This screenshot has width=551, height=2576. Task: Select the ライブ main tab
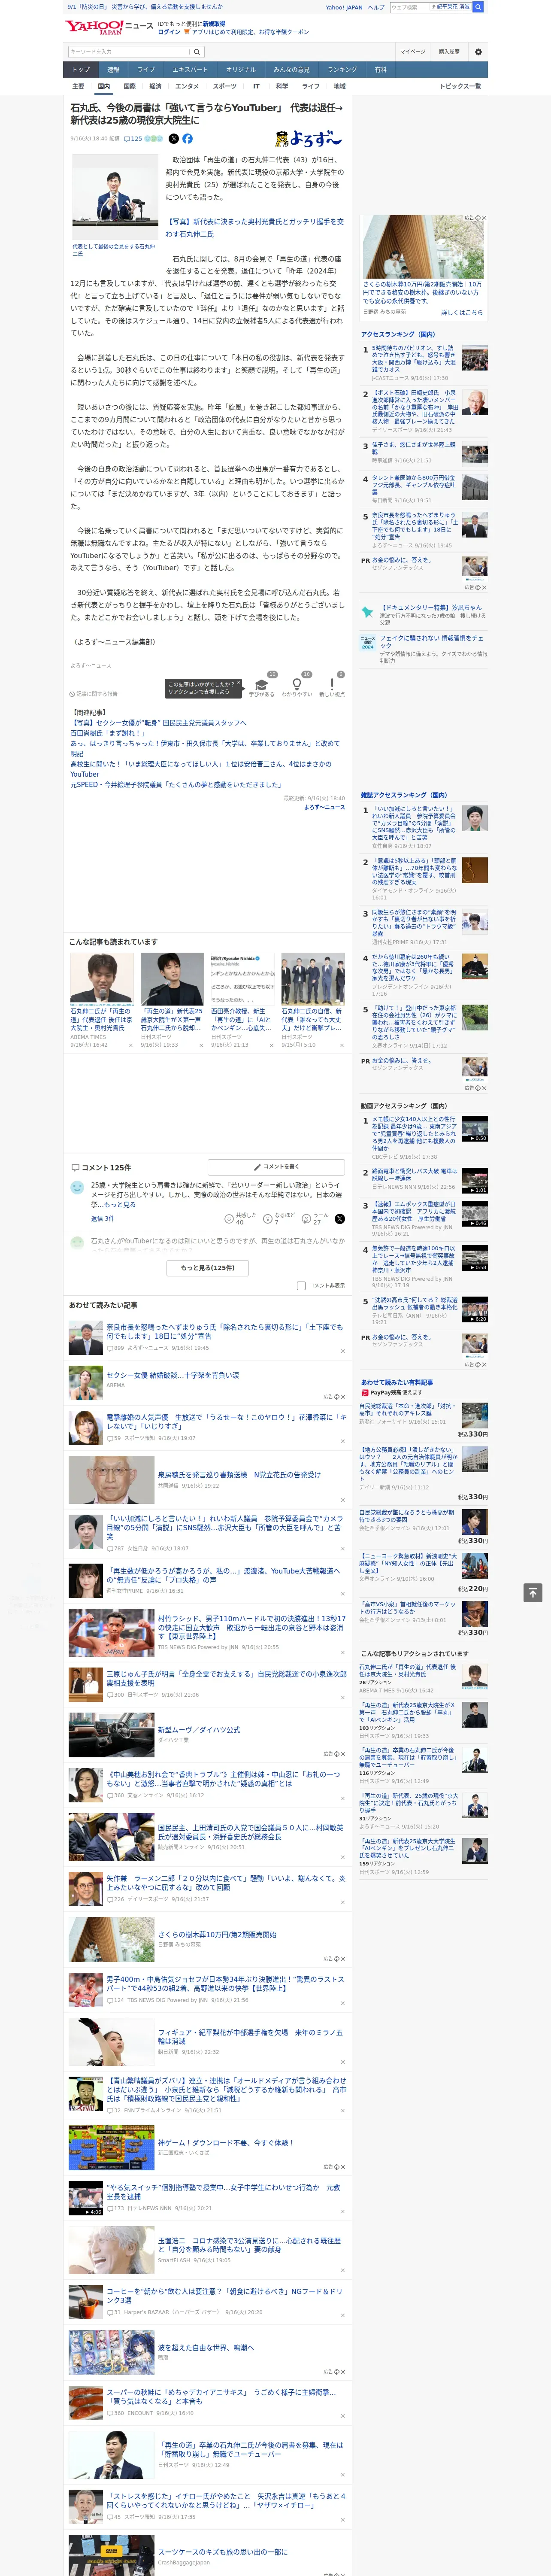coord(146,69)
